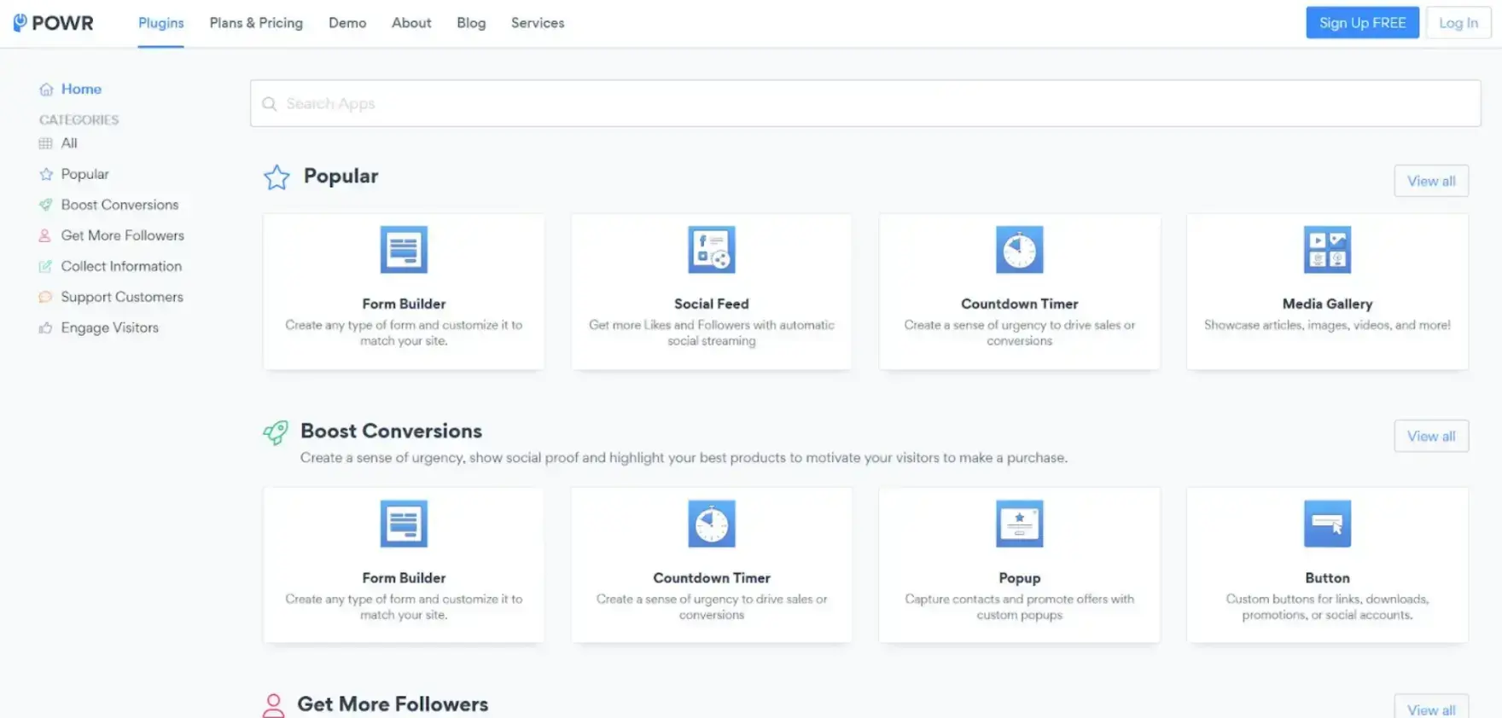This screenshot has width=1502, height=718.
Task: Click the Countdown Timer icon in Popular section
Action: click(x=1020, y=250)
